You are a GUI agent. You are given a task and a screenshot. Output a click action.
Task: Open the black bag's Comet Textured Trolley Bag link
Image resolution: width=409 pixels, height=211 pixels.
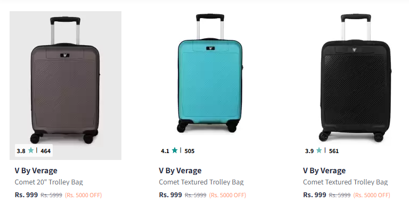[345, 182]
